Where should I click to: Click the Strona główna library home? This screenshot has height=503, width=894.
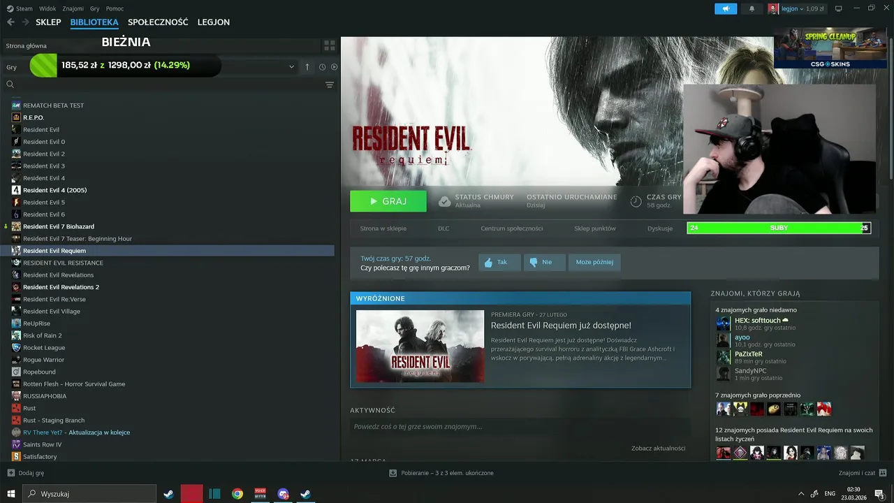coord(27,46)
